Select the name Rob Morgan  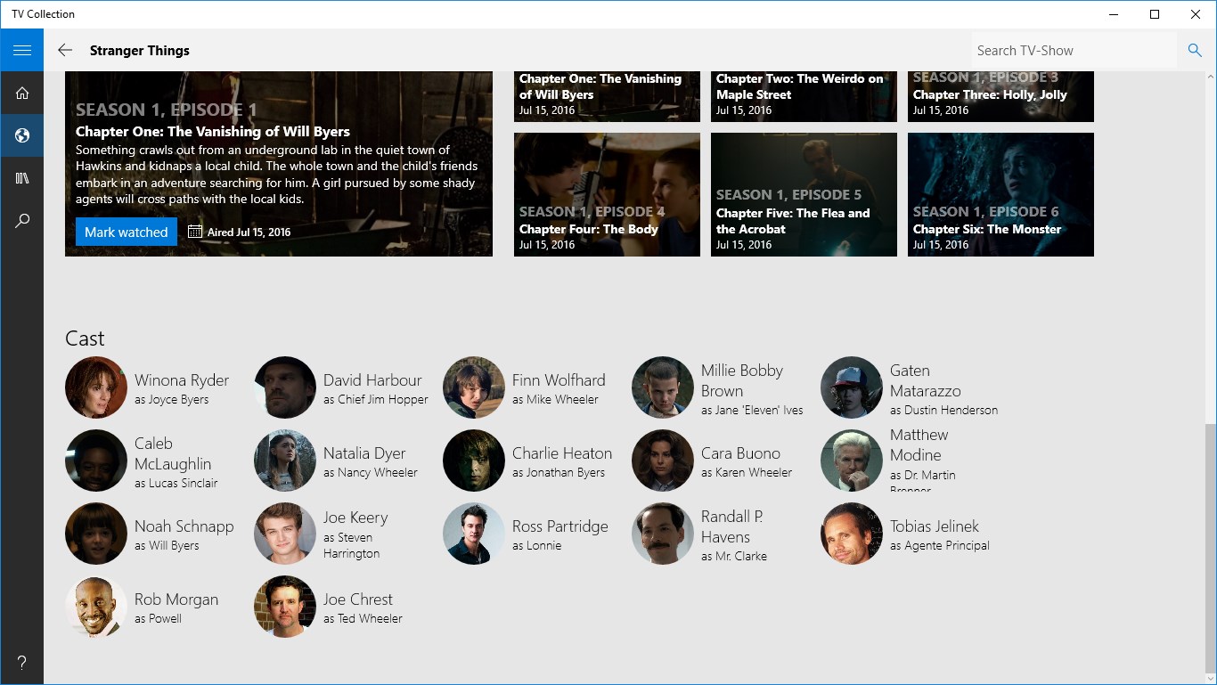pyautogui.click(x=176, y=599)
